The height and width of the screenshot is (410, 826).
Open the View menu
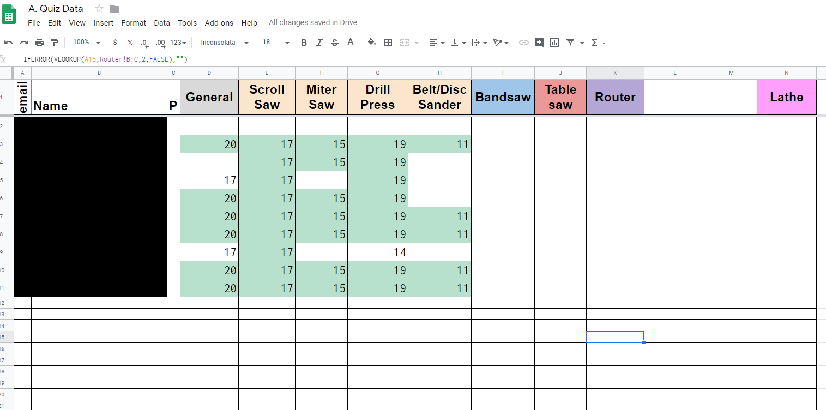pyautogui.click(x=77, y=23)
